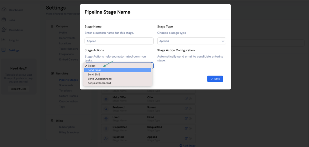Open Support Docs button
The image size is (309, 147).
click(x=18, y=89)
